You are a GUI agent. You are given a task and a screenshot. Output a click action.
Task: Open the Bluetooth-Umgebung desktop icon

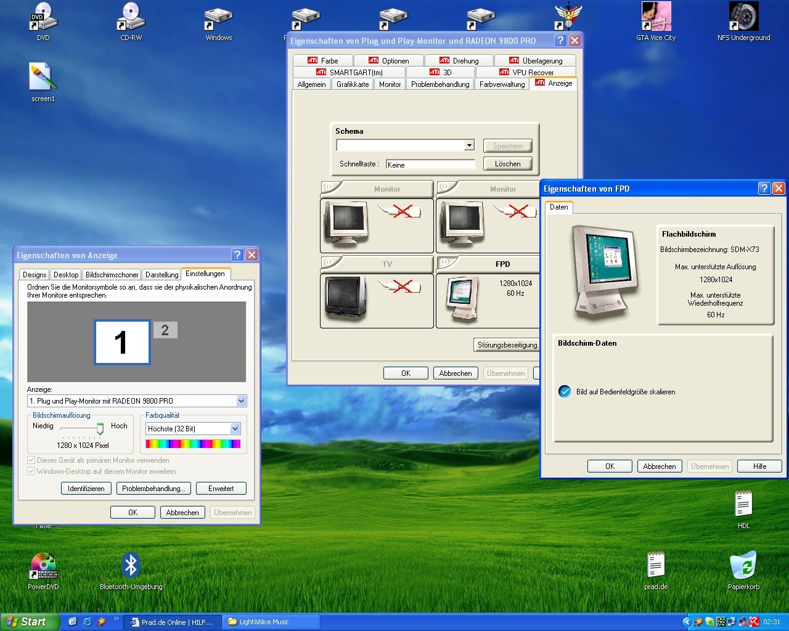tap(131, 566)
